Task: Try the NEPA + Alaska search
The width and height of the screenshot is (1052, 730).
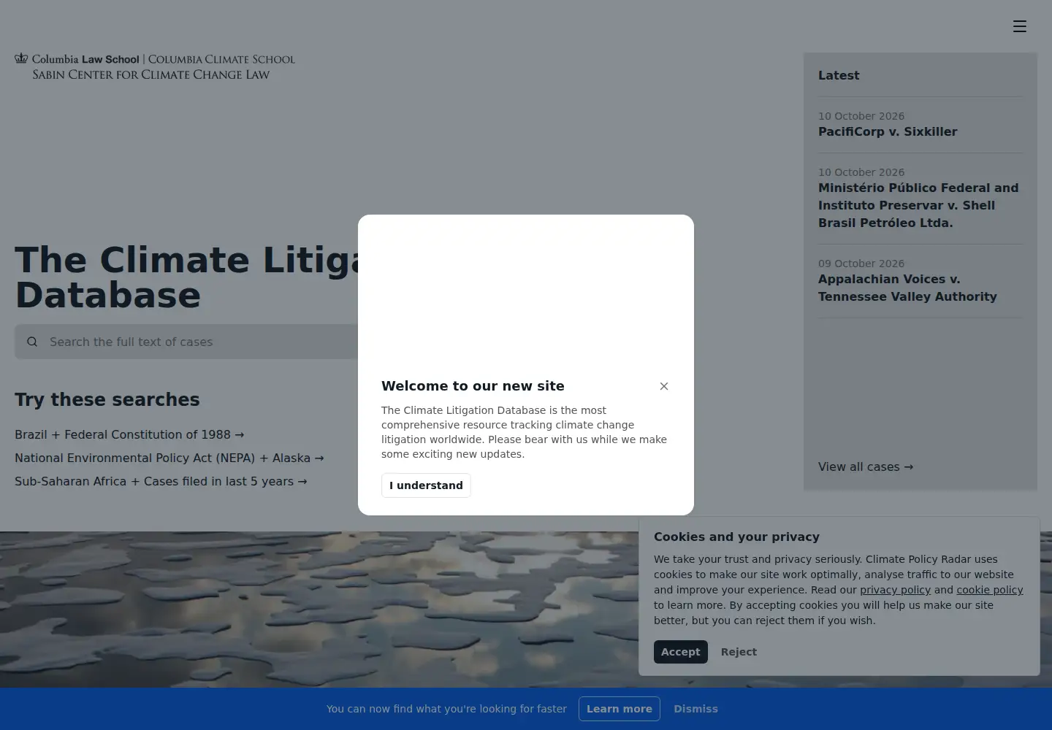Action: 169,458
